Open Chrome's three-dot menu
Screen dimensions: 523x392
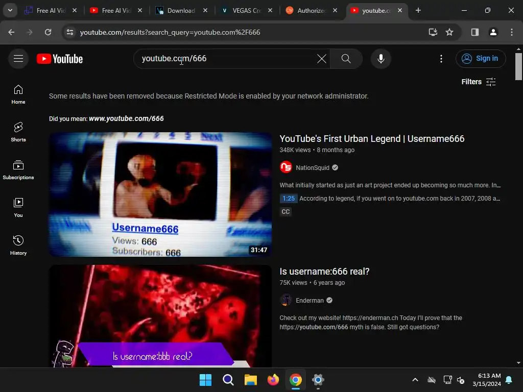click(511, 32)
